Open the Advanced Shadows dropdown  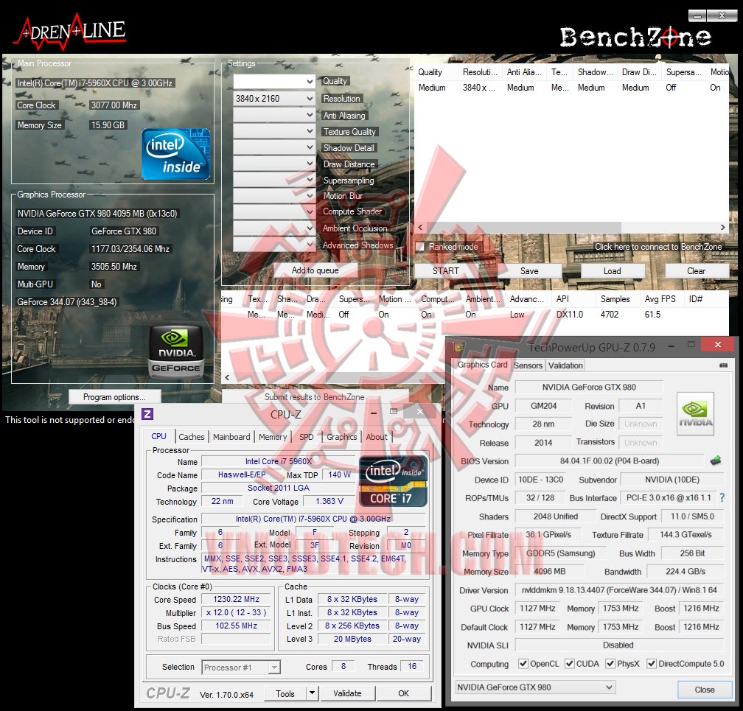point(274,245)
